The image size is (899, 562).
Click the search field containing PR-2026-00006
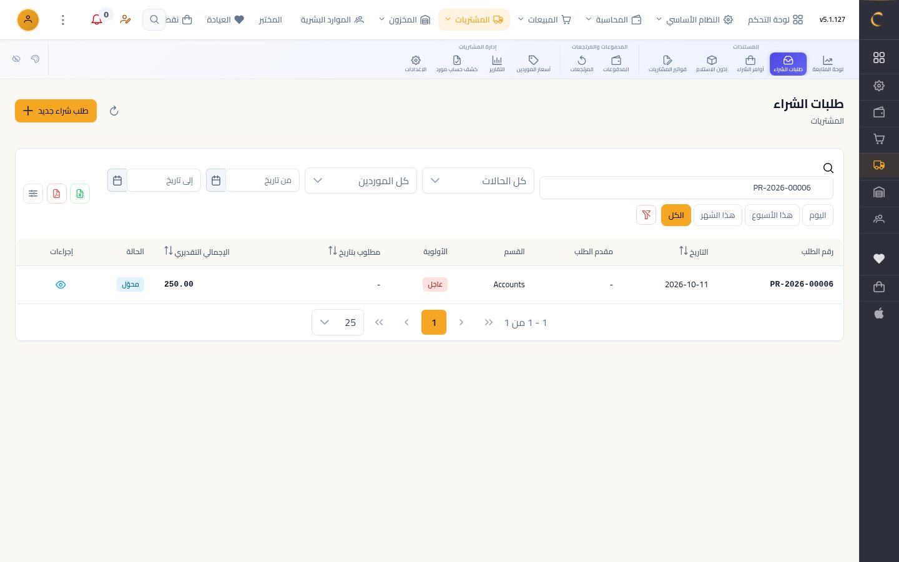point(686,187)
